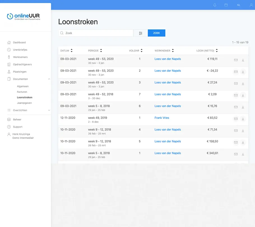Download the payslip of € -24,22
This screenshot has width=255, height=227.
point(243,72)
